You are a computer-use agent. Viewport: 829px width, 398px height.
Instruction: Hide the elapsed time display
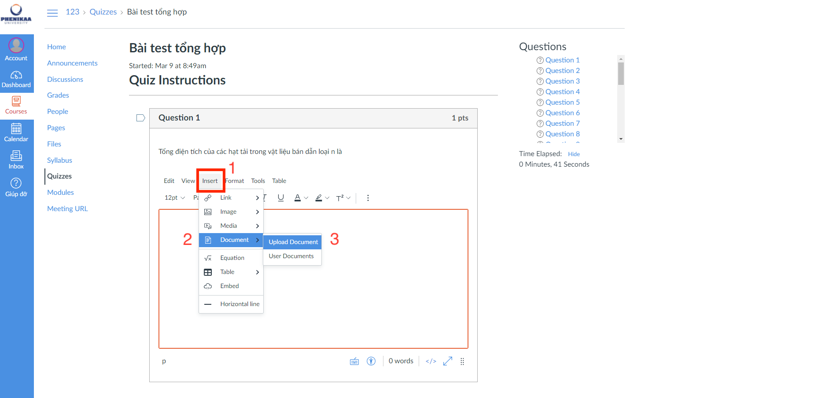[x=573, y=154]
